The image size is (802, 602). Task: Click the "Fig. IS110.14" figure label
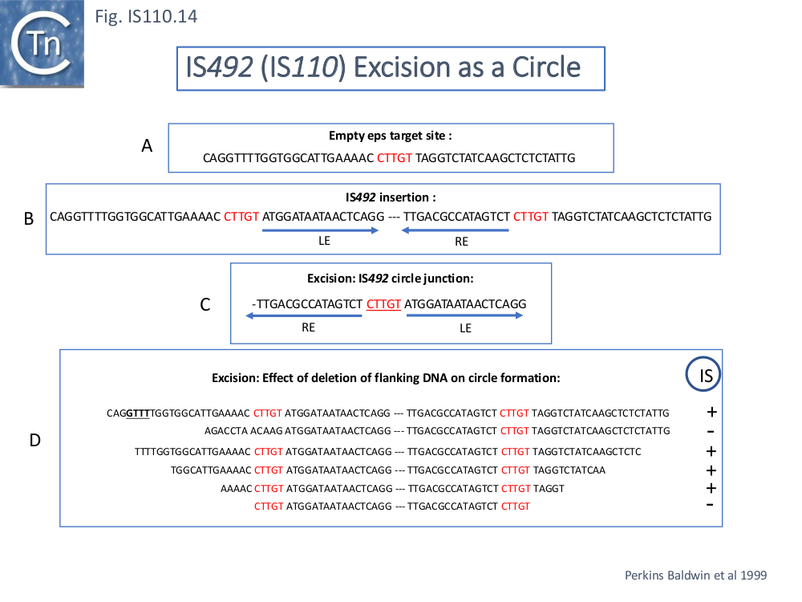tap(146, 15)
